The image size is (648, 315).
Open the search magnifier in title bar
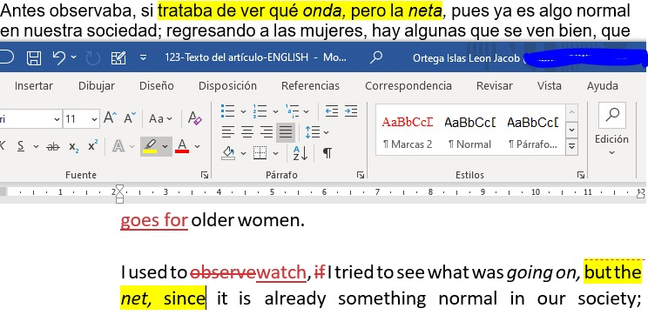[376, 57]
